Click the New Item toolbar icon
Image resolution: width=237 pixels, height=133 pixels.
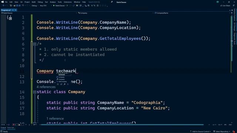pyautogui.click(x=11, y=6)
